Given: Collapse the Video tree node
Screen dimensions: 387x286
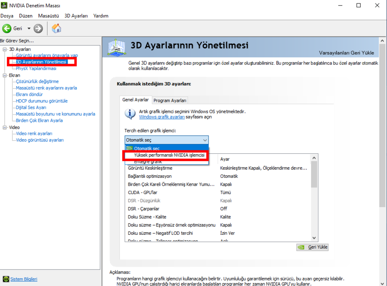Looking at the screenshot, I should click(4, 127).
